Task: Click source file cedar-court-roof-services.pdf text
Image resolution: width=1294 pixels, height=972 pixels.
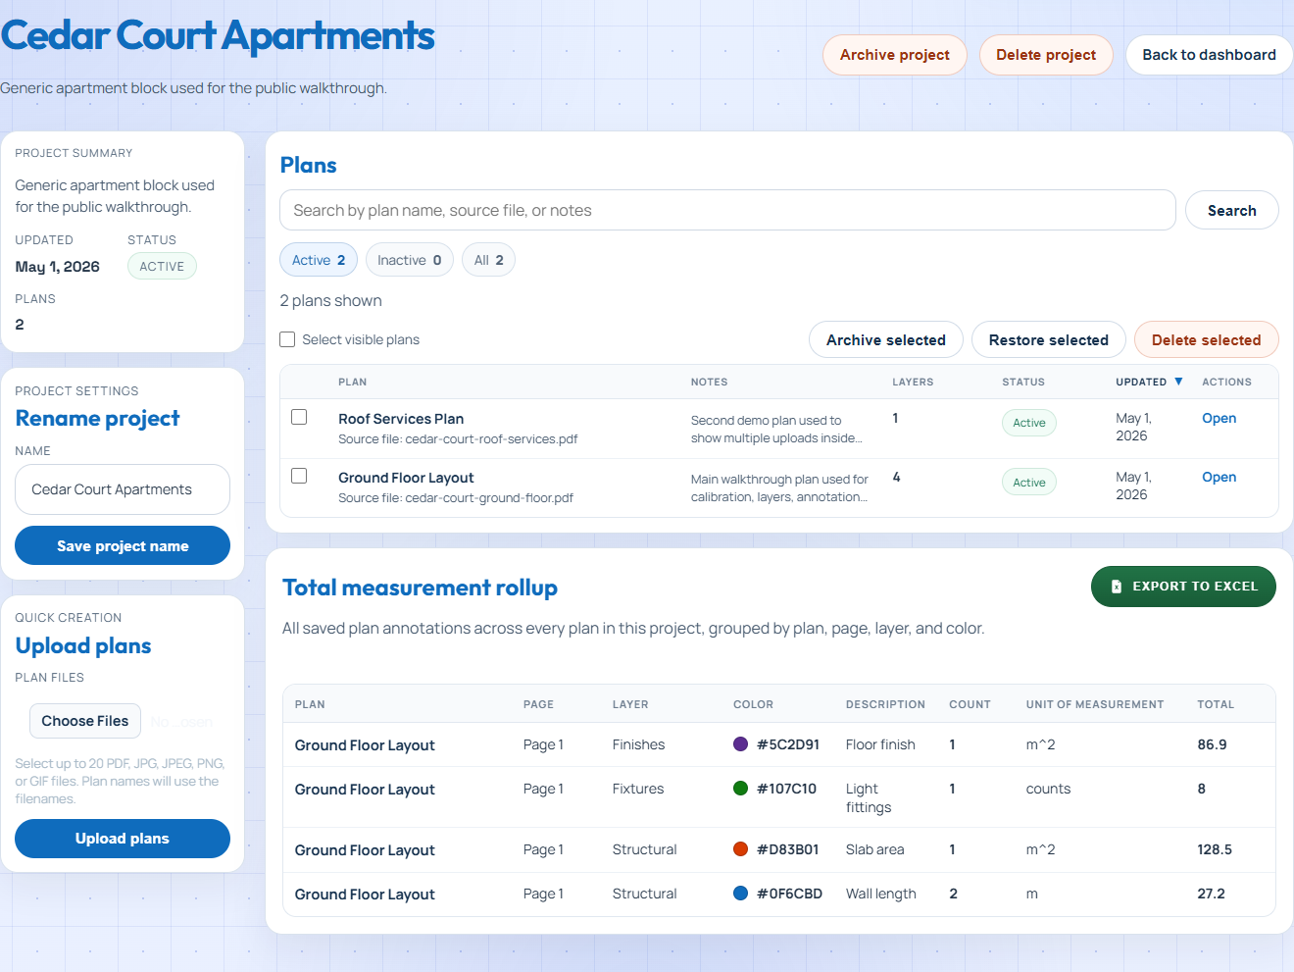Action: point(458,439)
